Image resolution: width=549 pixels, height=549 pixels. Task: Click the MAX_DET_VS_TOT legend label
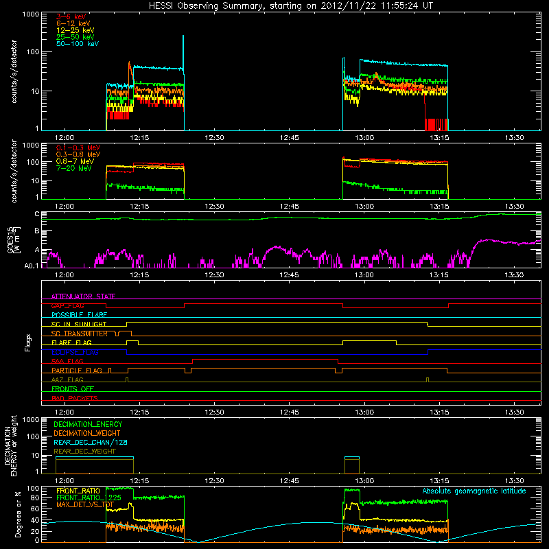click(x=85, y=504)
